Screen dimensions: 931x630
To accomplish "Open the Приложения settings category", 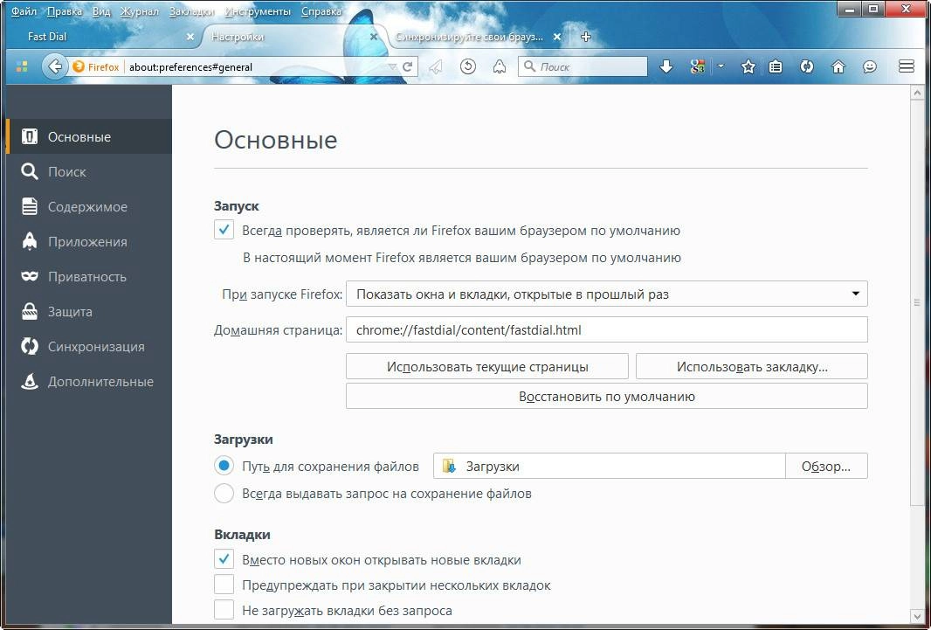I will coord(89,242).
